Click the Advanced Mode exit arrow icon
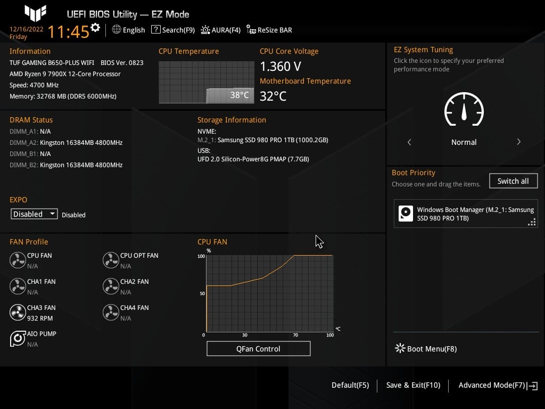545x409 pixels. pos(532,386)
